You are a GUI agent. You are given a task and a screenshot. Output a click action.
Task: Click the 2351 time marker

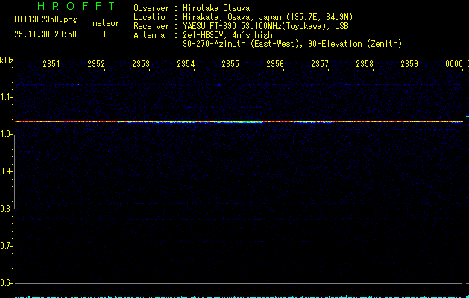(51, 65)
